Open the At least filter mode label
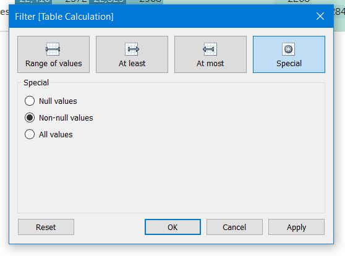 pos(132,64)
